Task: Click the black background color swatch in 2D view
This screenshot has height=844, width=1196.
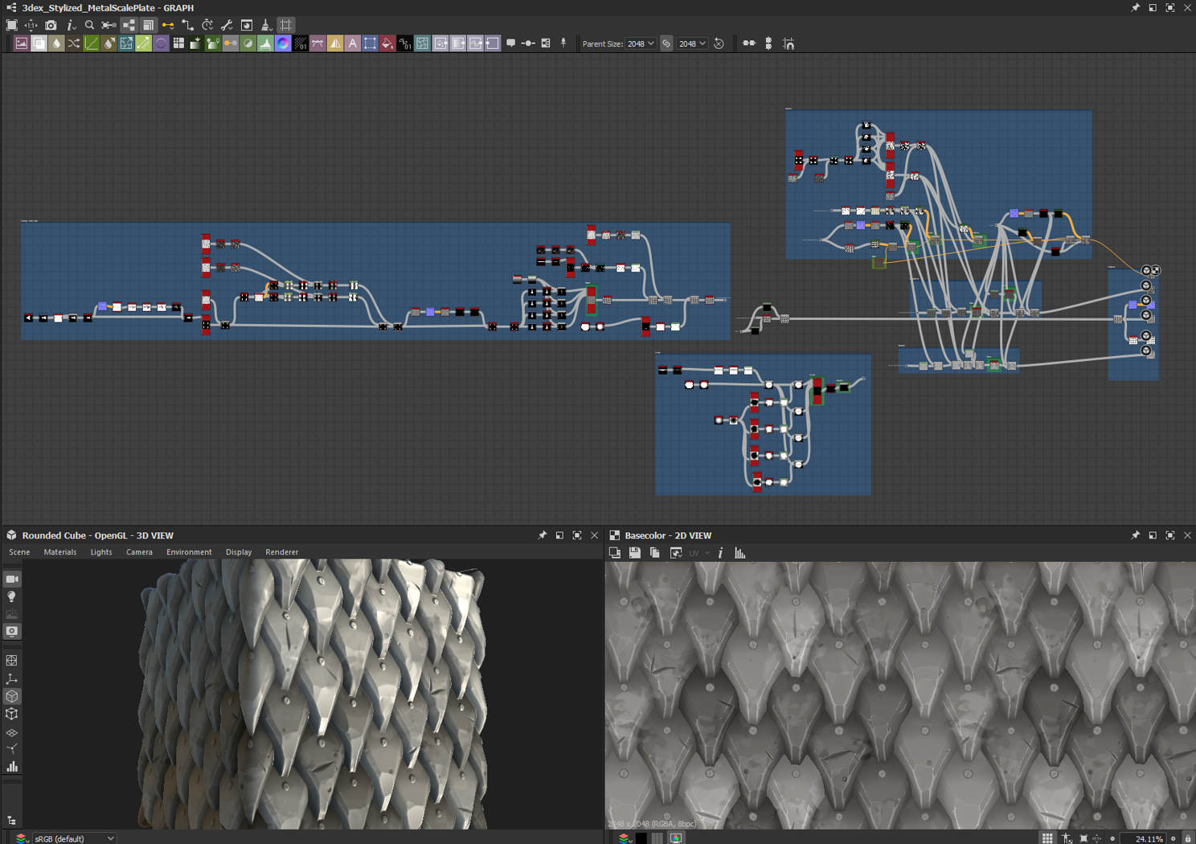Action: pyautogui.click(x=641, y=838)
